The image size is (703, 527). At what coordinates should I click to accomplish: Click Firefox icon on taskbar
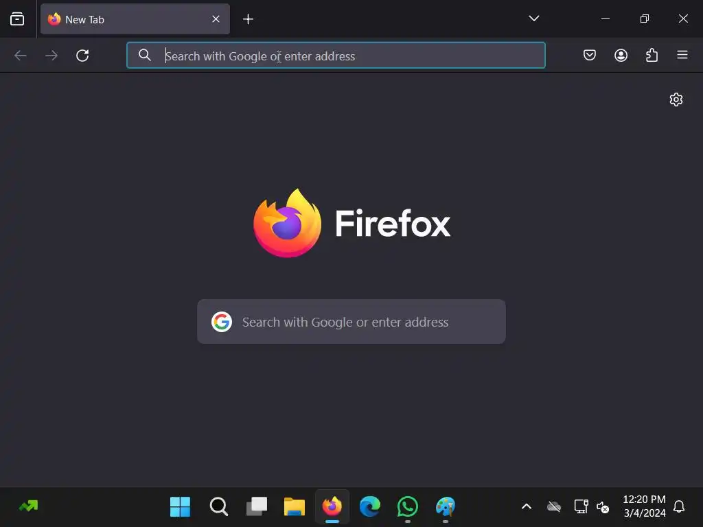click(332, 507)
